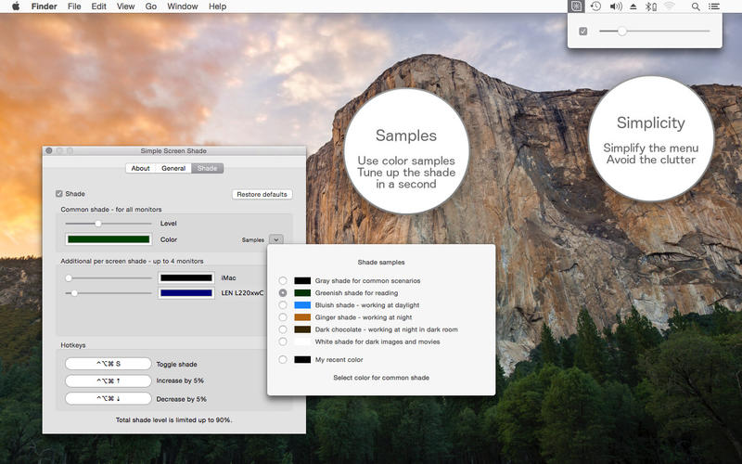The width and height of the screenshot is (742, 464).
Task: Open Spotlight search magnifier
Action: 695,6
